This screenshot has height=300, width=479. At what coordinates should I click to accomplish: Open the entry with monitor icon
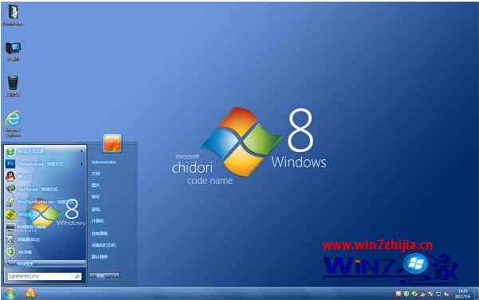click(45, 227)
